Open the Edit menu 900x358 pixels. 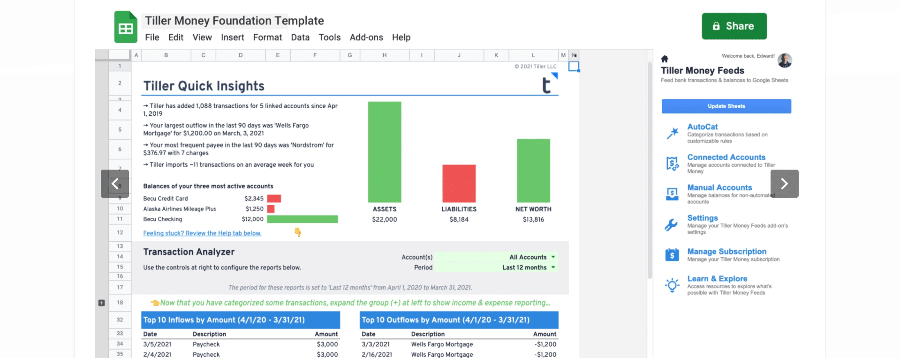click(x=176, y=37)
